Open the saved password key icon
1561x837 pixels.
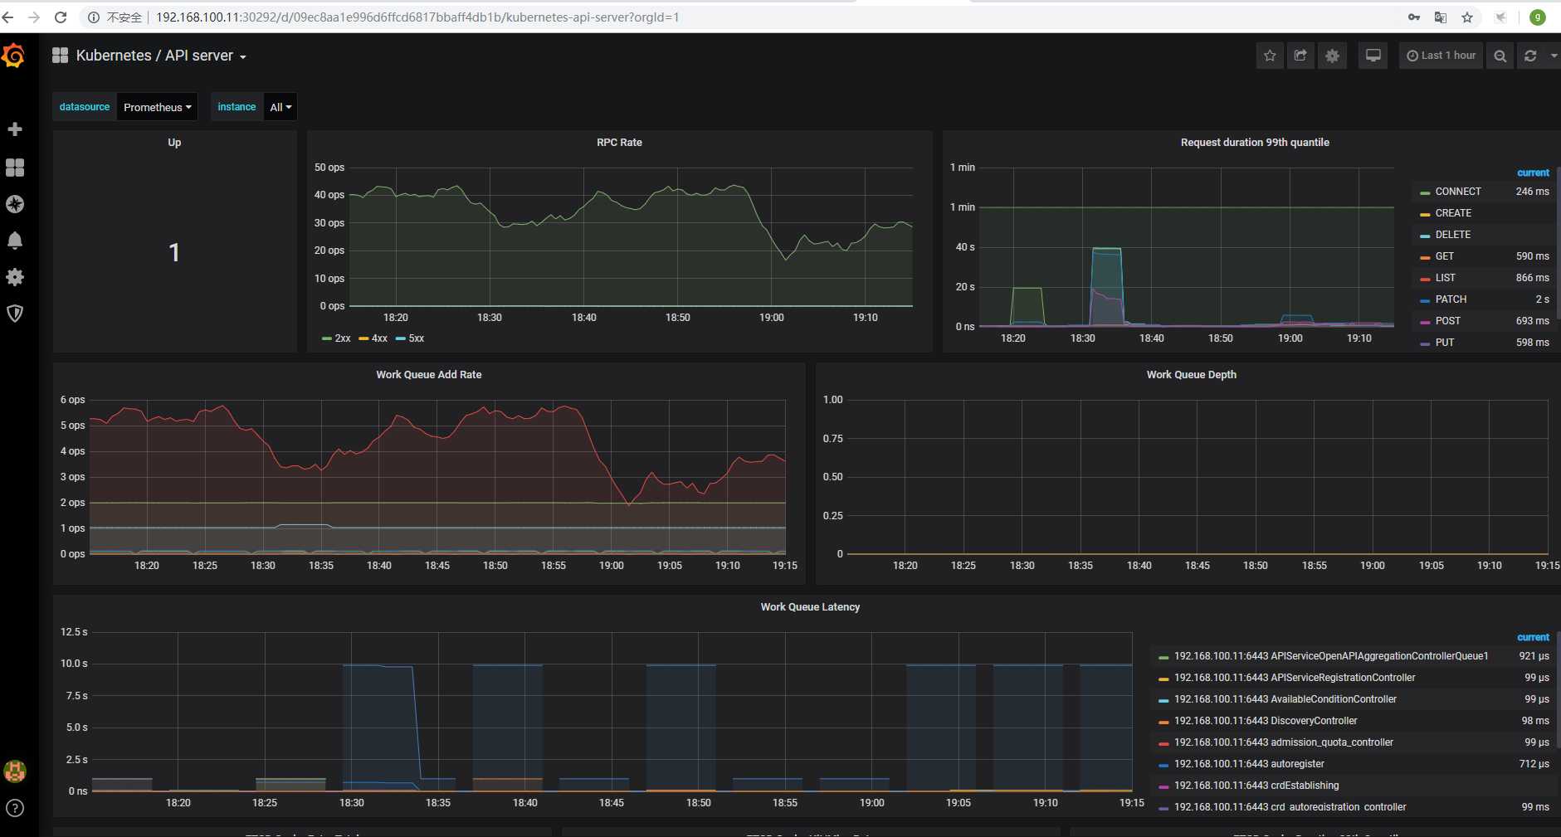pos(1414,17)
